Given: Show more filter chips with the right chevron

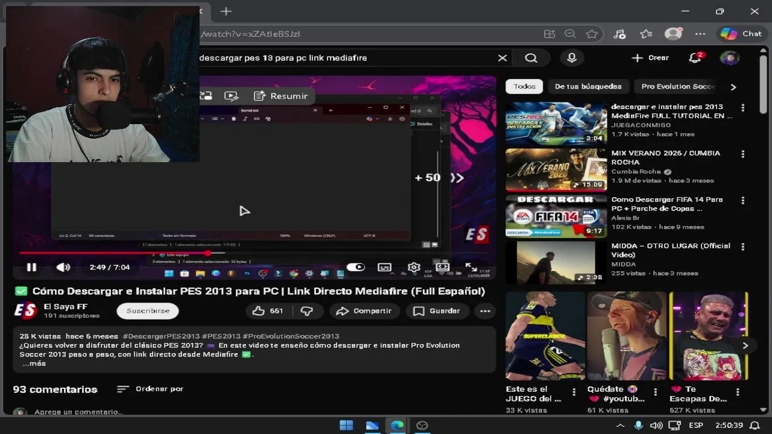Looking at the screenshot, I should (733, 87).
